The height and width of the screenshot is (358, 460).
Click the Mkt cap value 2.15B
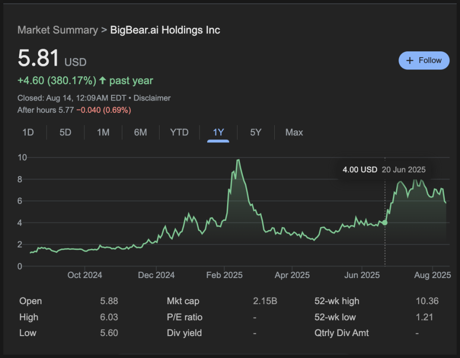click(265, 301)
